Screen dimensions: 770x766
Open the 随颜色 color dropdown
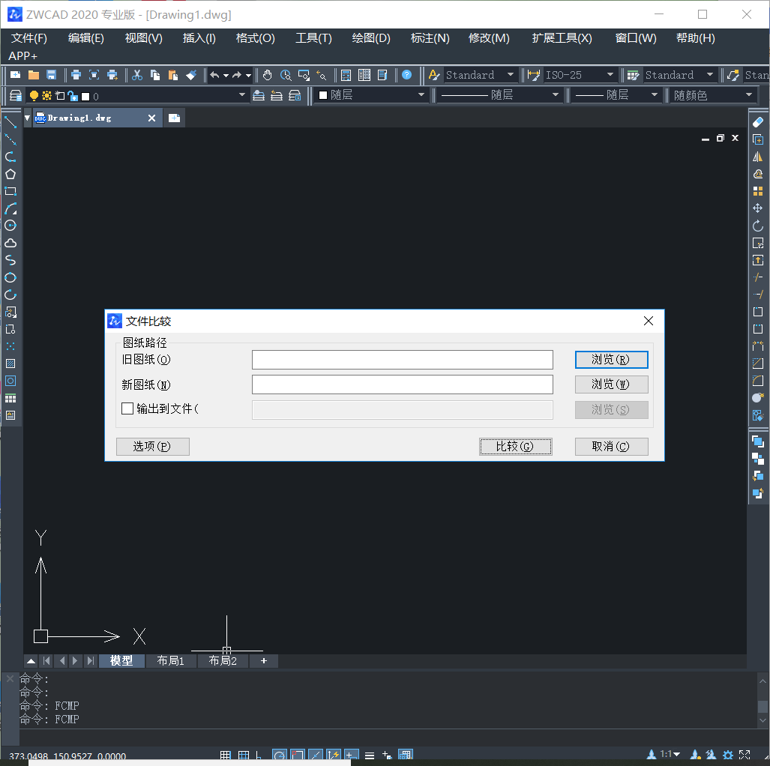click(748, 95)
